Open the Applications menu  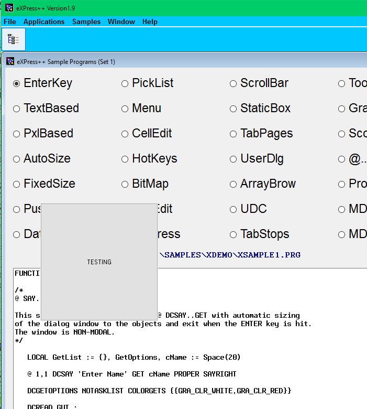tap(44, 21)
